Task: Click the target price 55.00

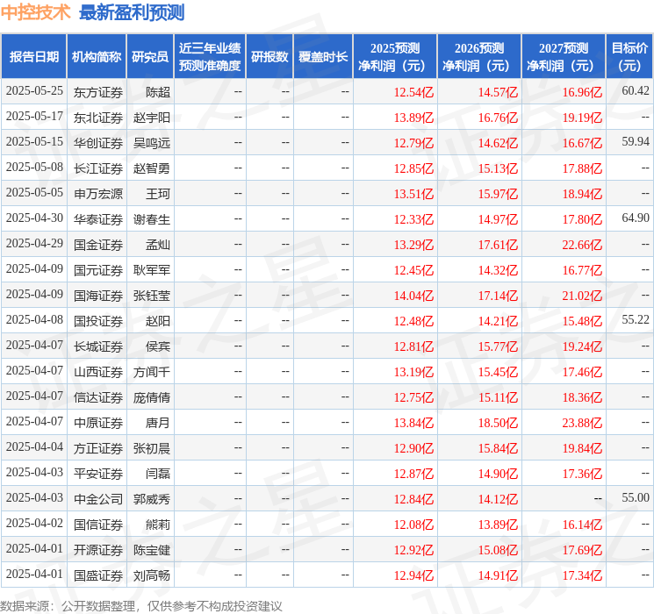Action: point(636,497)
